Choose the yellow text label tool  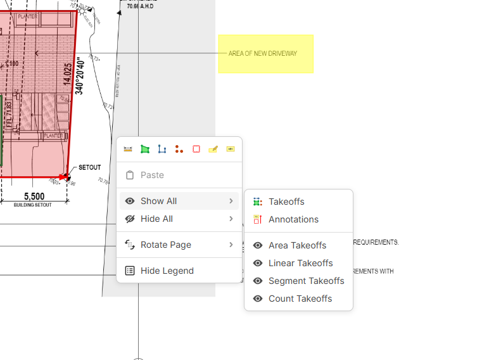pyautogui.click(x=230, y=150)
